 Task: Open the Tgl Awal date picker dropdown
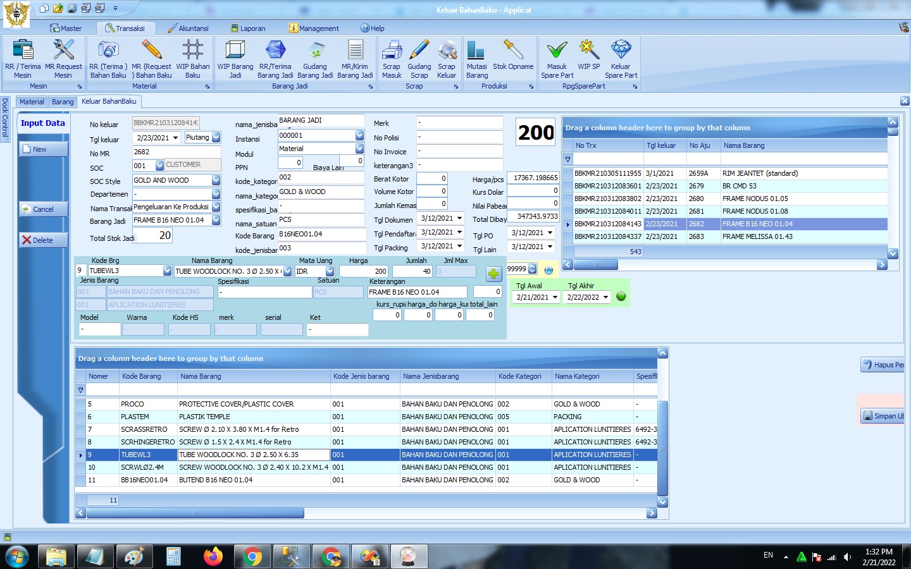click(x=555, y=297)
